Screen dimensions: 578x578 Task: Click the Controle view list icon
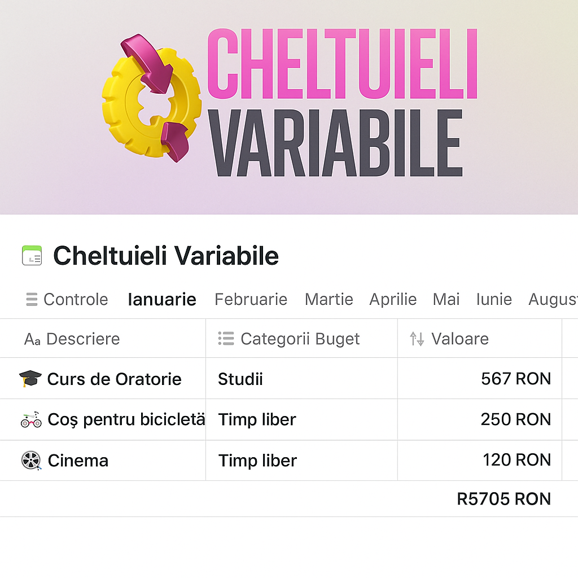tap(32, 299)
